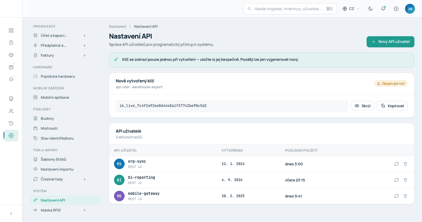Image resolution: width=422 pixels, height=222 pixels.
Task: Delete the bi-reporting API user
Action: tap(405, 180)
